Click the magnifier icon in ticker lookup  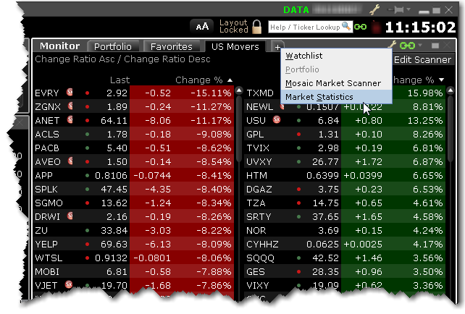point(346,27)
